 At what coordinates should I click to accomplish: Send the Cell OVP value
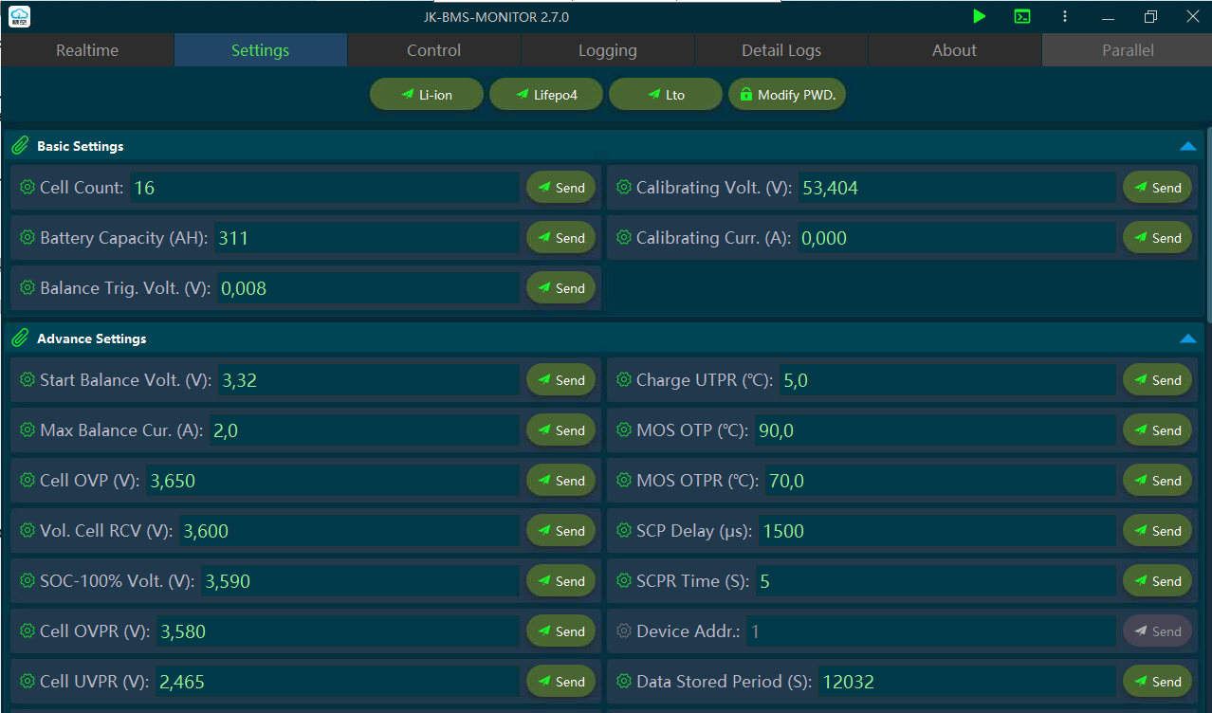(x=561, y=481)
